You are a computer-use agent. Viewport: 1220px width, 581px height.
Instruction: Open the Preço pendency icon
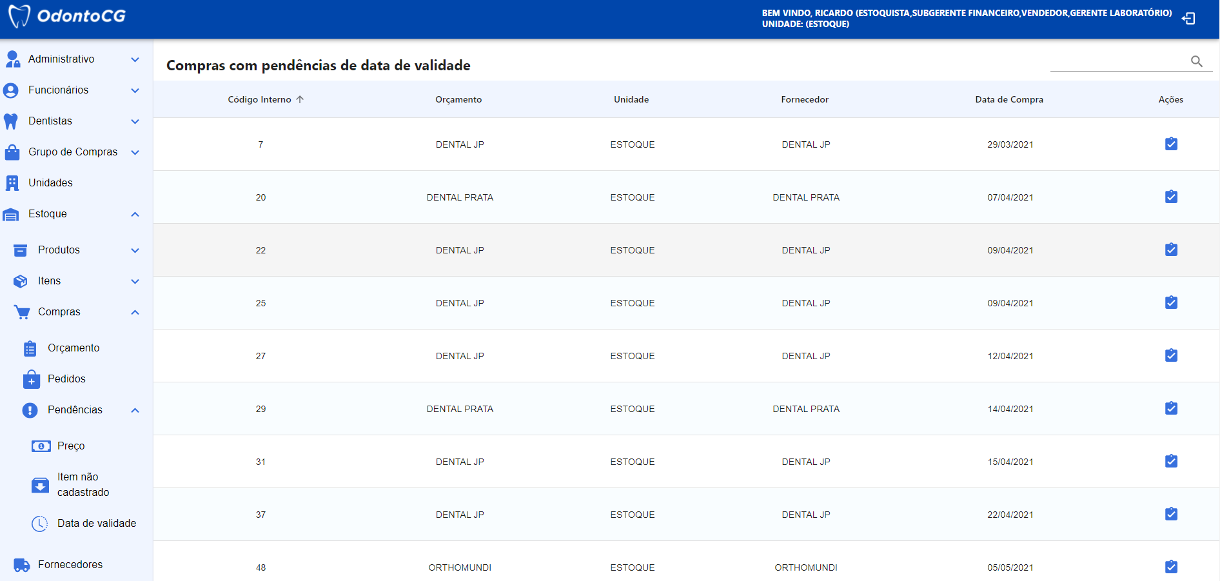pos(40,446)
